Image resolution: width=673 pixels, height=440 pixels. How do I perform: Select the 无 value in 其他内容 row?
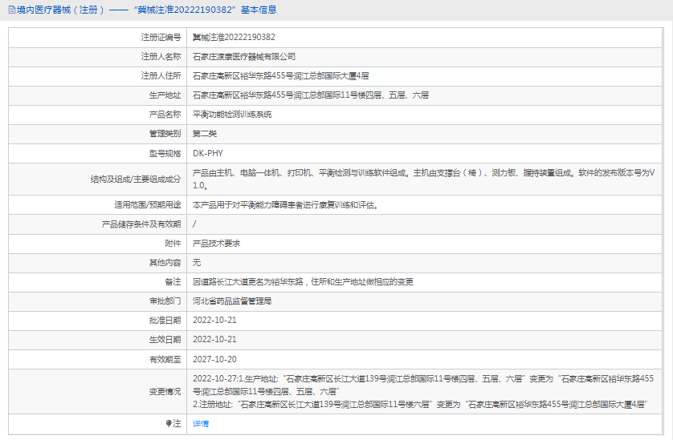click(197, 263)
